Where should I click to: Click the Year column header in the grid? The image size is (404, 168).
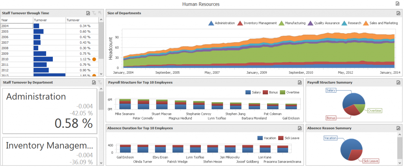pyautogui.click(x=17, y=20)
